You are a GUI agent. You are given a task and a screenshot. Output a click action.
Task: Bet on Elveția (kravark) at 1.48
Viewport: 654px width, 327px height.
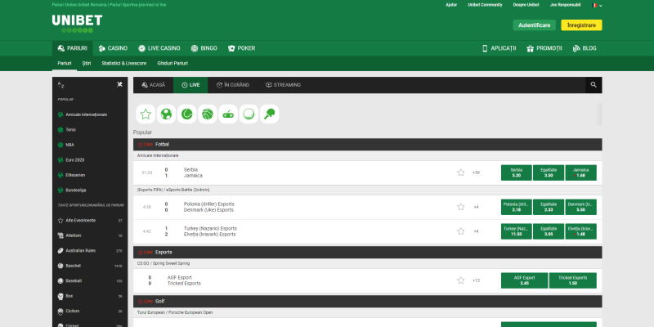580,231
